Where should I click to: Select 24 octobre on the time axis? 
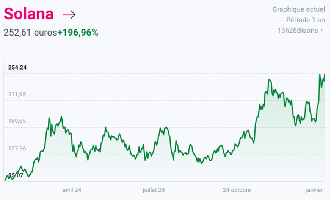click(x=237, y=190)
